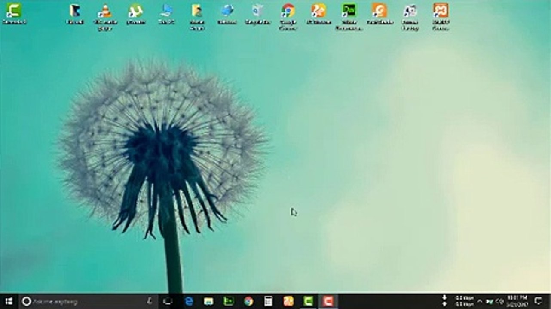Open the green Camtasia taskbar icon
Screen dimensions: 551x309
point(309,301)
